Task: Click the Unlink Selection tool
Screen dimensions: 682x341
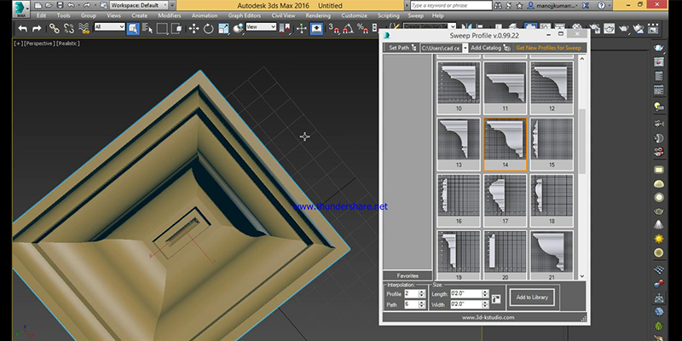Action: (x=69, y=29)
